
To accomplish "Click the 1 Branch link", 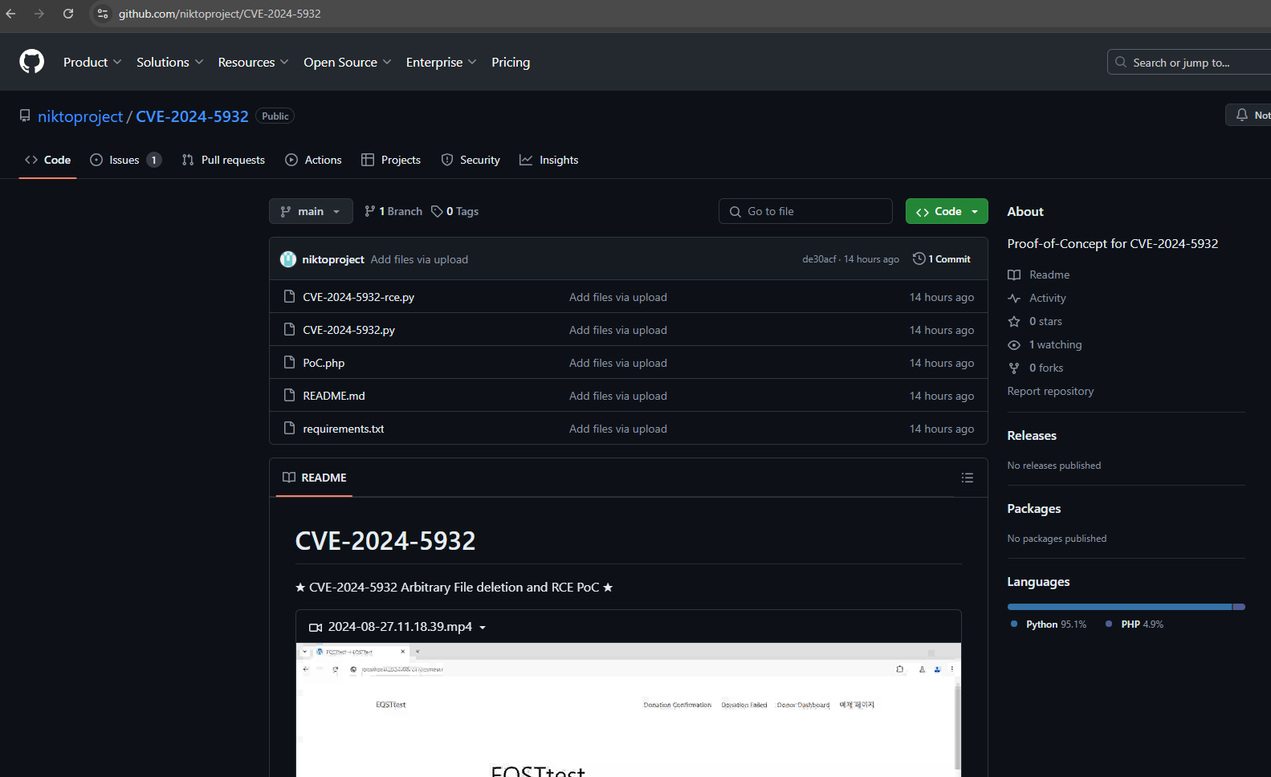I will pyautogui.click(x=393, y=211).
